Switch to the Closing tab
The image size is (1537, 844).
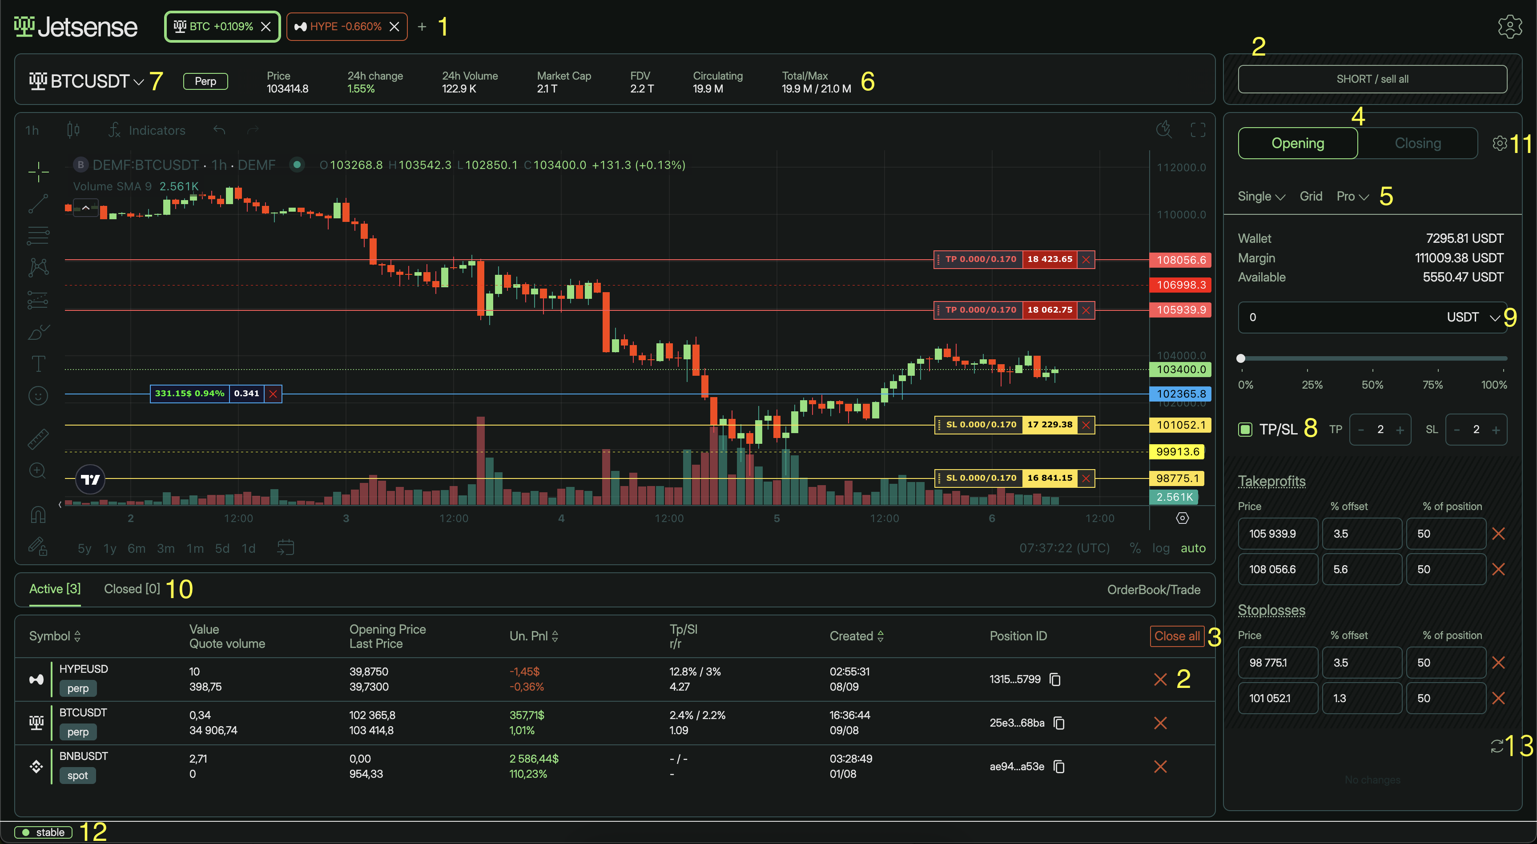pos(1417,143)
